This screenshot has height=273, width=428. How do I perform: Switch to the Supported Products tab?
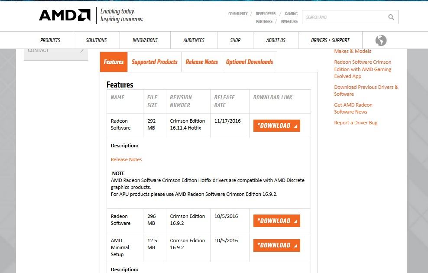(155, 62)
